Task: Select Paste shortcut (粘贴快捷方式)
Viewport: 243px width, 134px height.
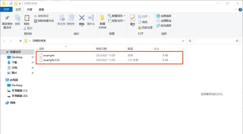Action: tap(44, 21)
